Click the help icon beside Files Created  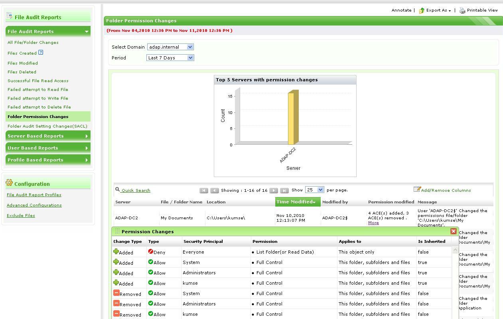(41, 52)
